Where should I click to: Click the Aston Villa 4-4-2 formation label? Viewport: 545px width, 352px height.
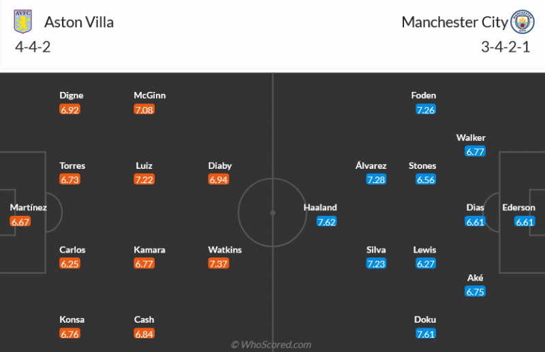pyautogui.click(x=33, y=47)
